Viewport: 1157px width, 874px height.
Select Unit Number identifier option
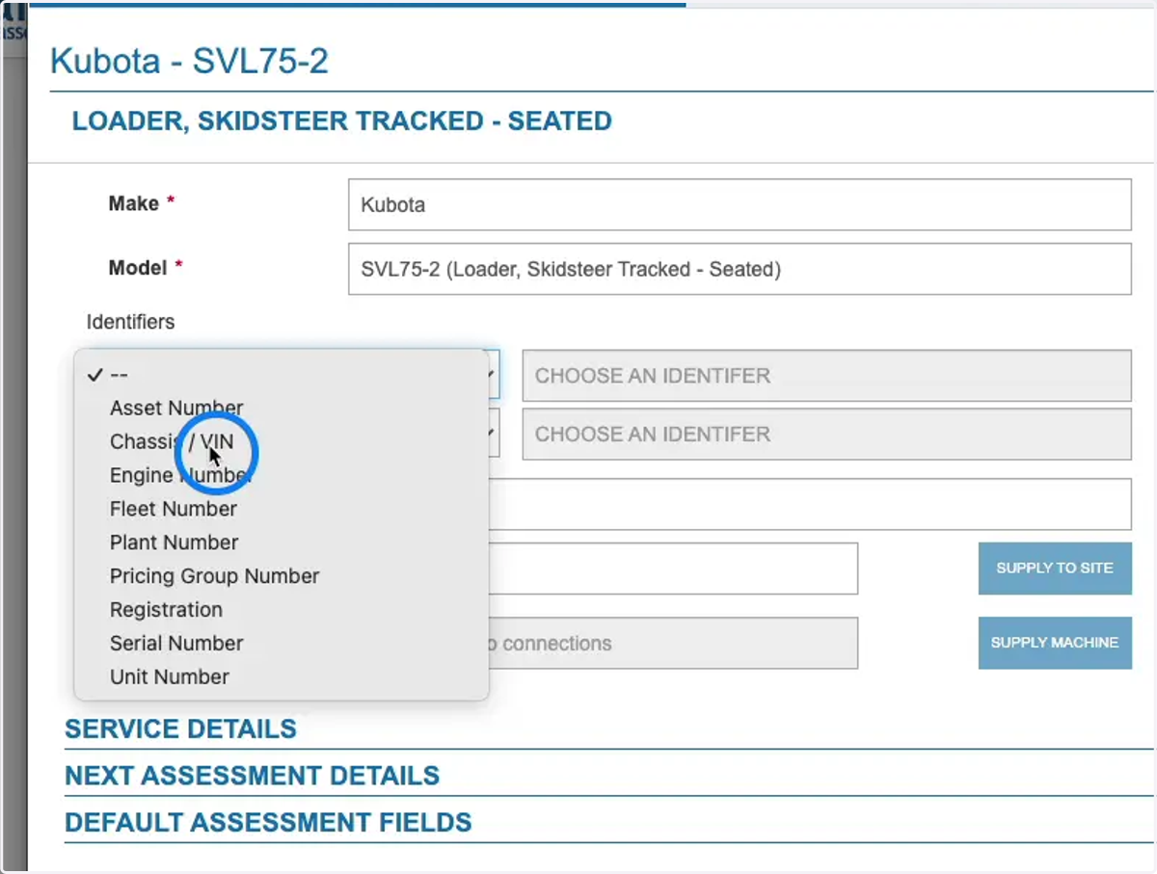[x=281, y=677]
